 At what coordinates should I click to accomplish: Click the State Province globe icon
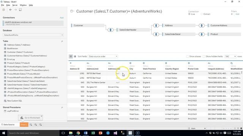click(144, 63)
